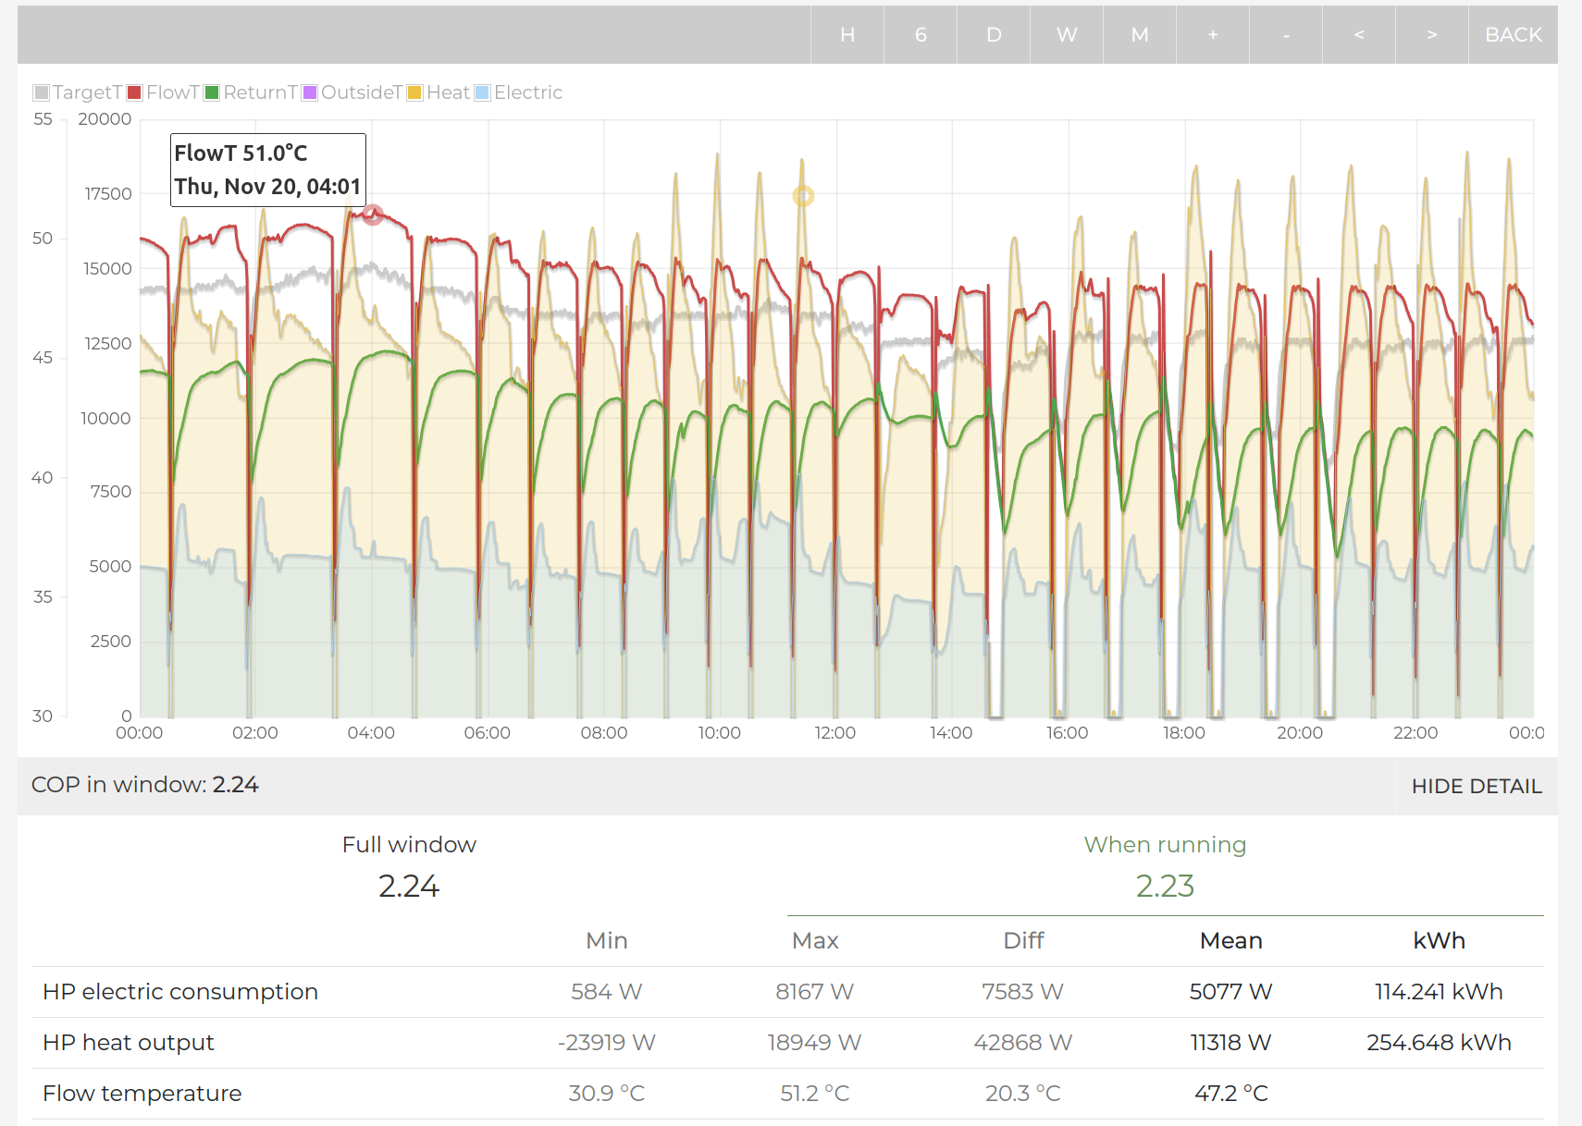1582x1126 pixels.
Task: Select the Week view (W) button
Action: click(x=1066, y=35)
